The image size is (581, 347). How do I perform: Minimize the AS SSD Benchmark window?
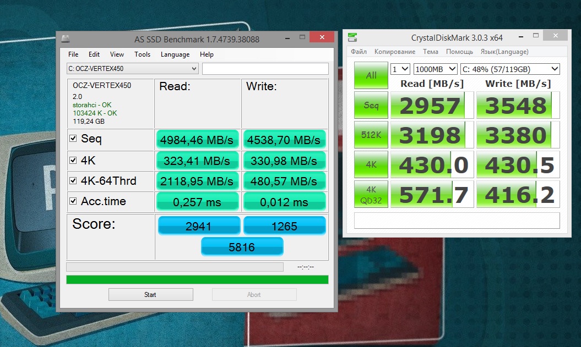[x=287, y=38]
